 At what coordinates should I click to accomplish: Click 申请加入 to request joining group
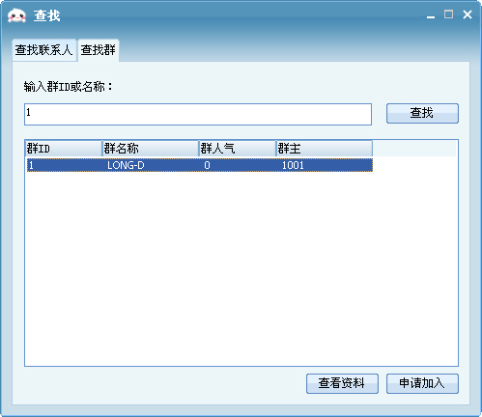pos(422,383)
